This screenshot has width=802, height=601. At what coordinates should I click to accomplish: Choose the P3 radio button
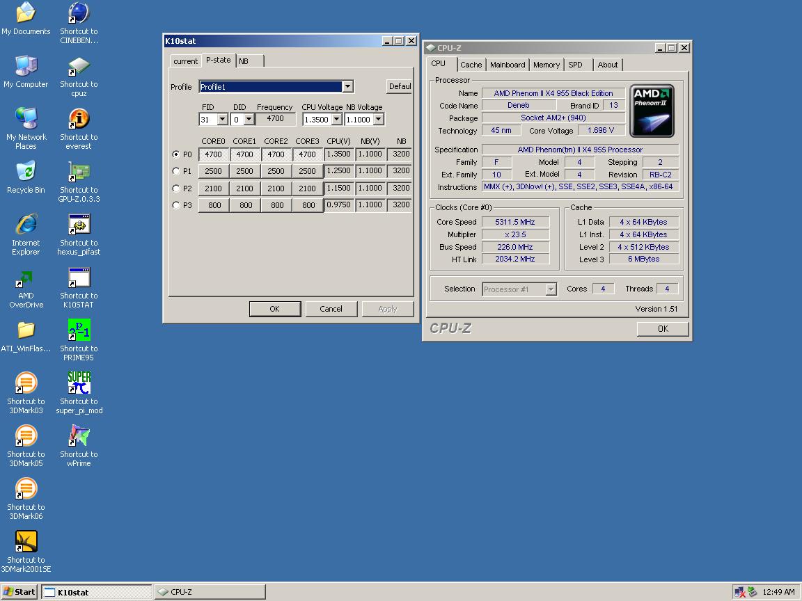(x=176, y=205)
